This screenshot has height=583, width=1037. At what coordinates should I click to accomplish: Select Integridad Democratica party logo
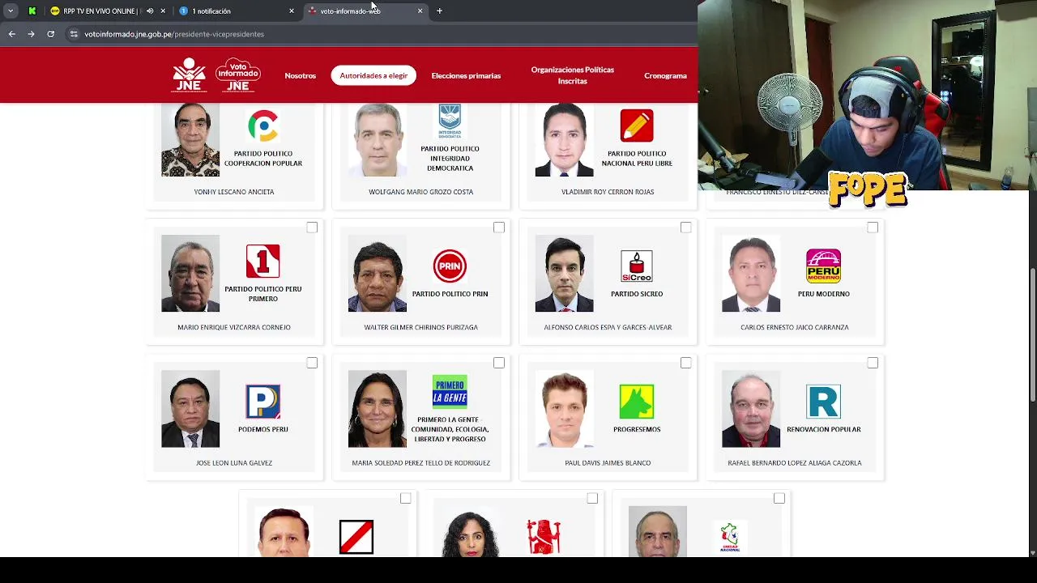(x=450, y=121)
